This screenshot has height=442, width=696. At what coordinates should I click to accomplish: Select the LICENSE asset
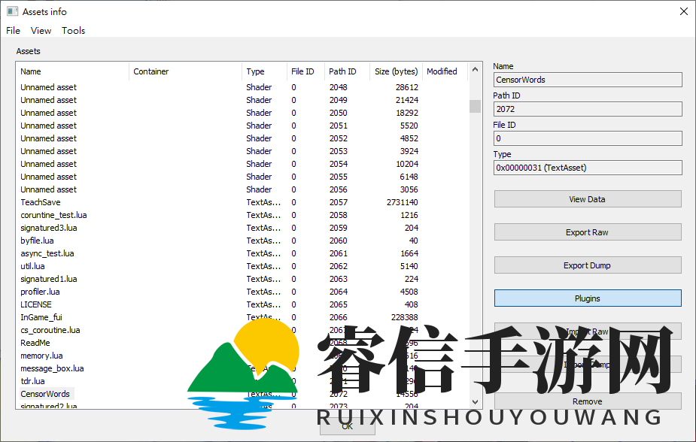click(36, 304)
